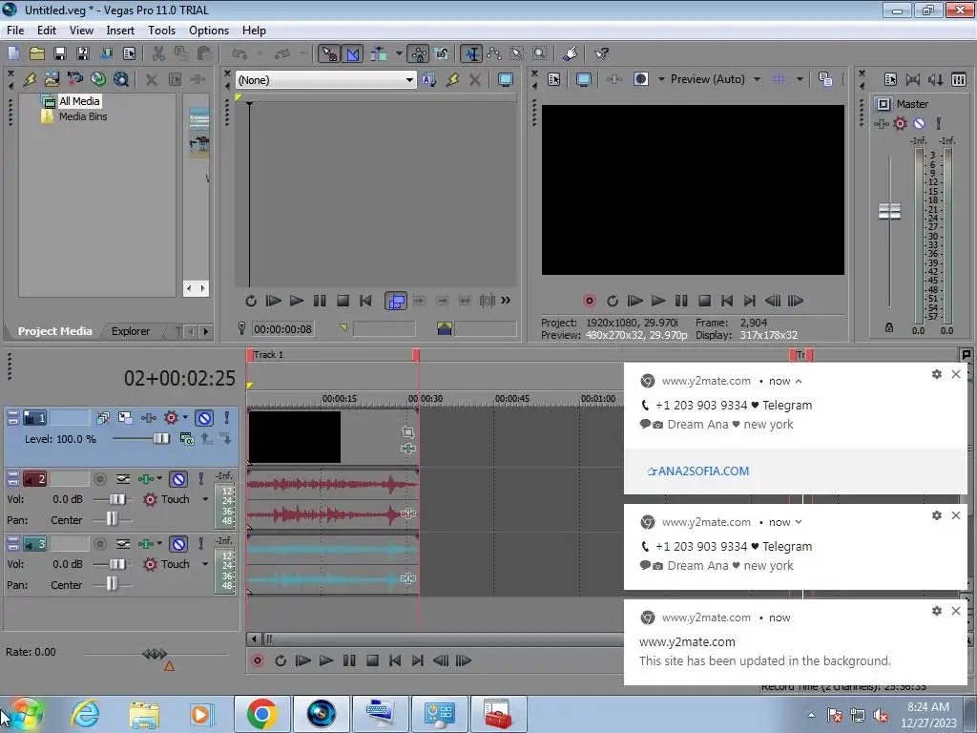Expand first y2mate notification chevron
Screen dimensions: 977x733
tap(799, 381)
